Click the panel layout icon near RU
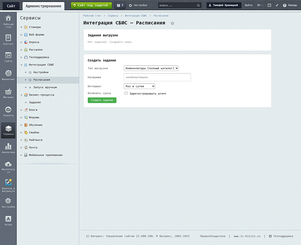The image size is (301, 245). pos(269,5)
